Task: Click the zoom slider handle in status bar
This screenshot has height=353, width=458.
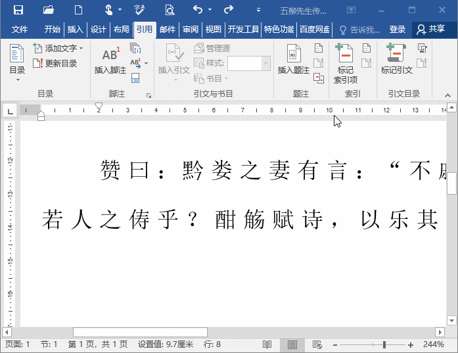Action: [384, 344]
